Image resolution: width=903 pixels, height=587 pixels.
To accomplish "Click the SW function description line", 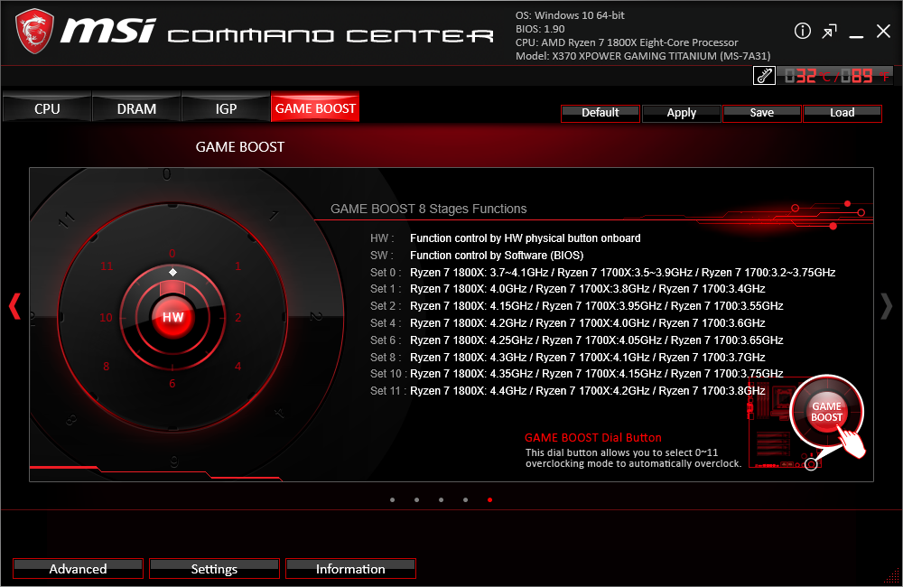I will tap(477, 256).
